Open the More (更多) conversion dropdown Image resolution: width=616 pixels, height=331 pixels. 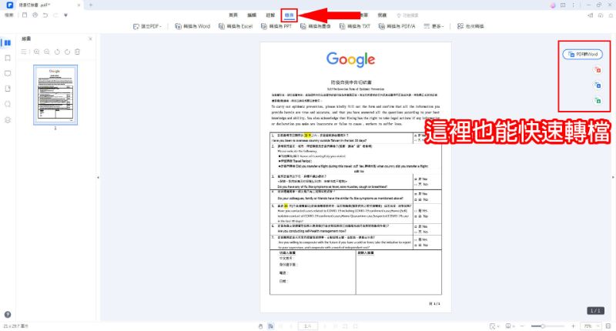pyautogui.click(x=434, y=26)
